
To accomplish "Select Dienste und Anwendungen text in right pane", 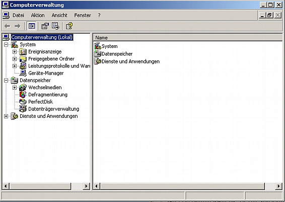I will 130,61.
